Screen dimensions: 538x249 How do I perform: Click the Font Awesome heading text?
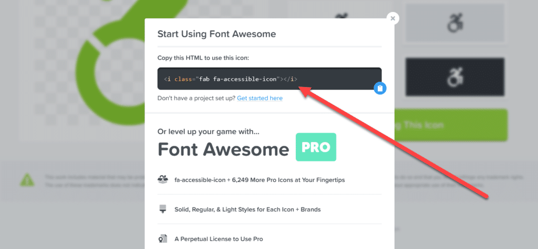pyautogui.click(x=223, y=149)
